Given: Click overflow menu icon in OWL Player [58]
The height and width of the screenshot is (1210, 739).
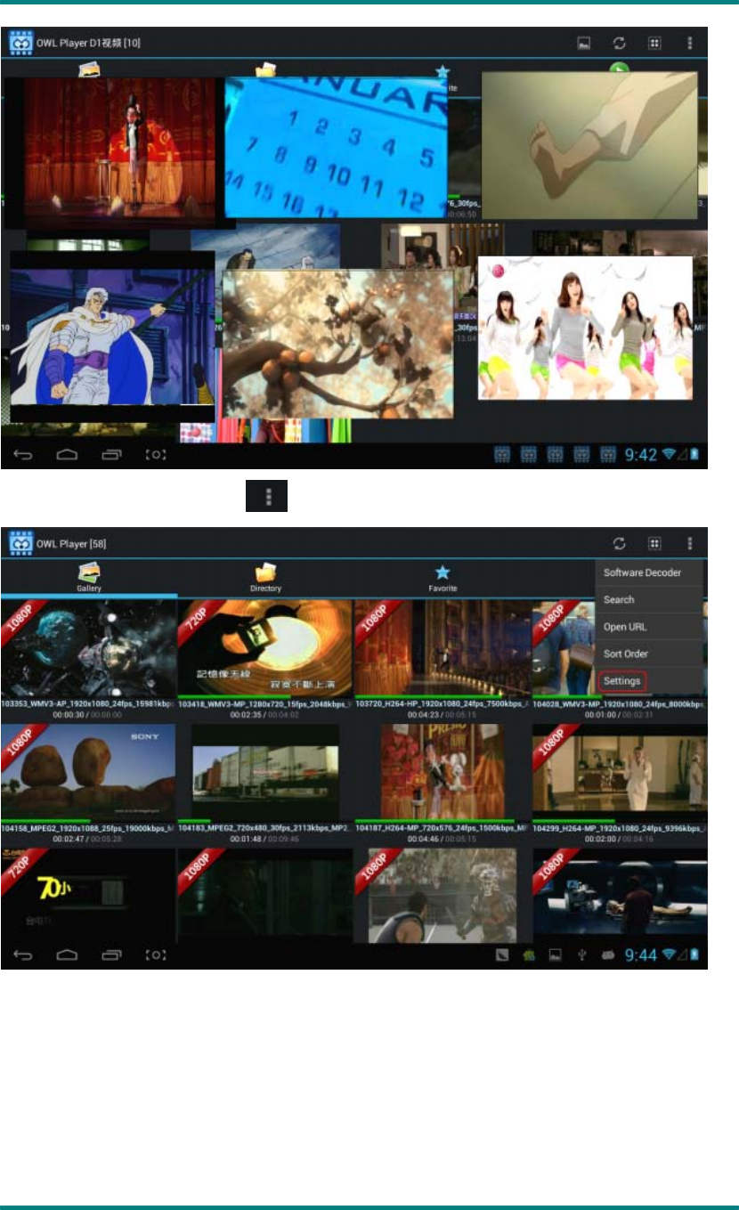Looking at the screenshot, I should point(689,542).
